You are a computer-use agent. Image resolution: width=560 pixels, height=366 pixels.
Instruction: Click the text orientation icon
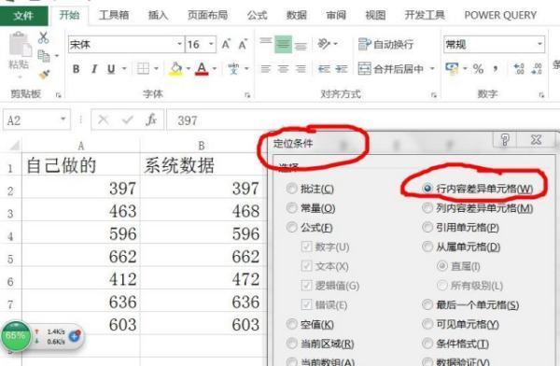(324, 44)
